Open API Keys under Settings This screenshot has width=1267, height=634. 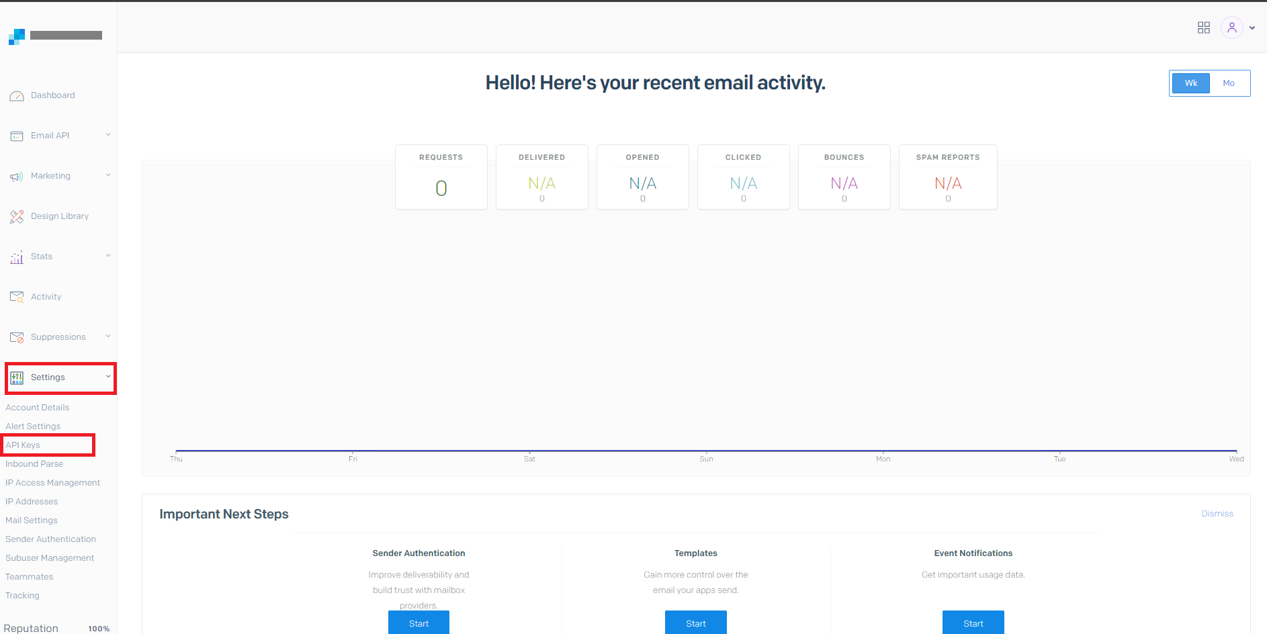click(x=23, y=445)
